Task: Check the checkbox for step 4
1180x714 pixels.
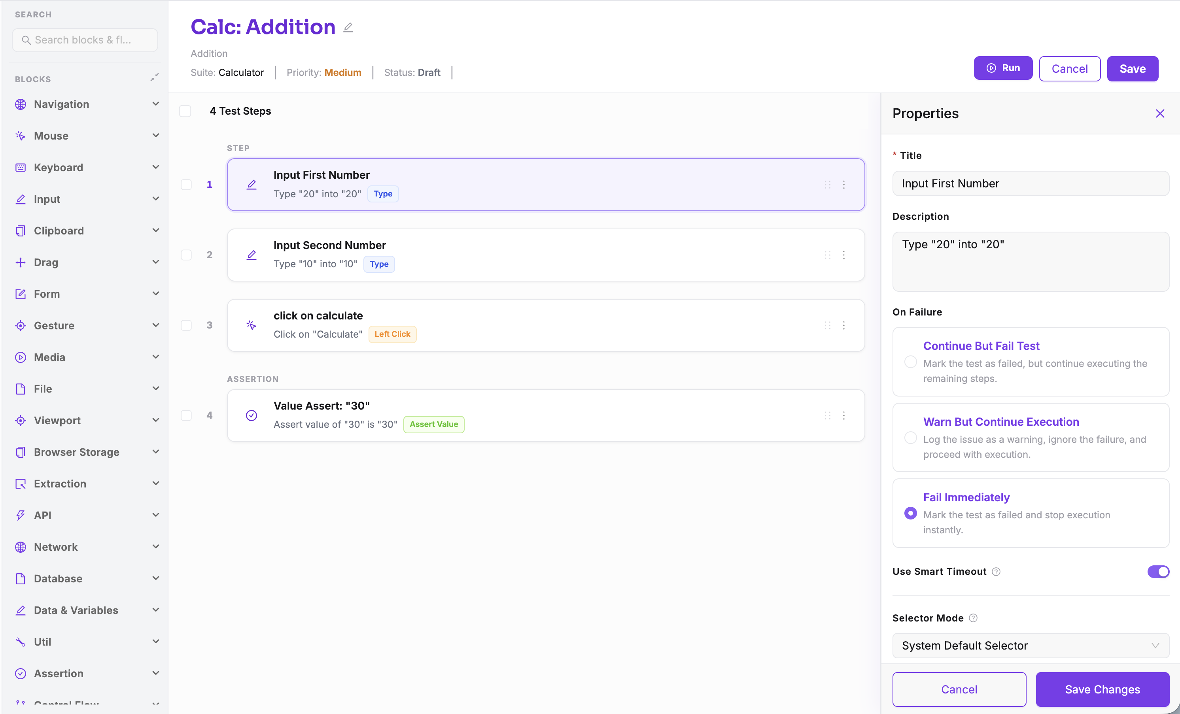Action: pyautogui.click(x=186, y=416)
